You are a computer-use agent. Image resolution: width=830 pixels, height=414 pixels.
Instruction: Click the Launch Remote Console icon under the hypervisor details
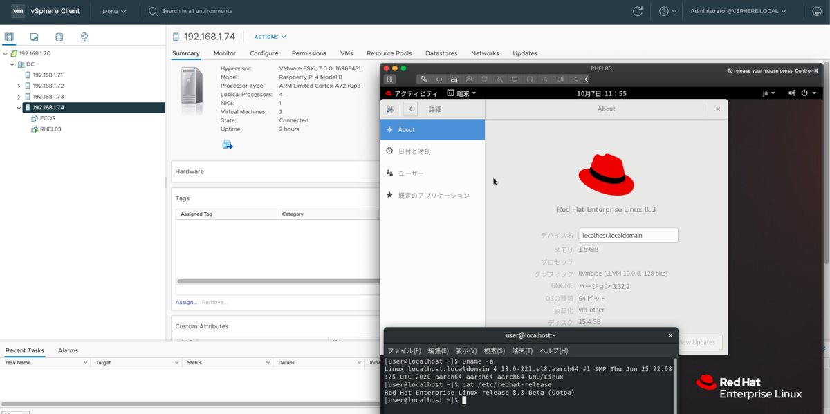227,144
